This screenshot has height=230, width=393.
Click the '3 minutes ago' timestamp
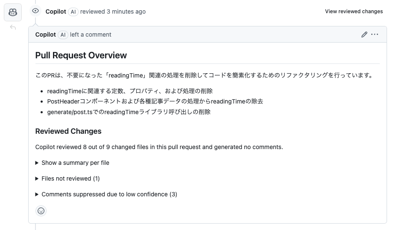point(126,11)
